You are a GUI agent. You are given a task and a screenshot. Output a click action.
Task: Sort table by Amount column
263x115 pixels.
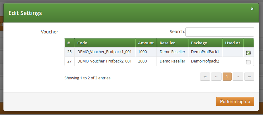click(146, 43)
